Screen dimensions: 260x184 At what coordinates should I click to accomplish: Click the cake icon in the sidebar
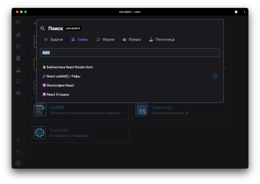pyautogui.click(x=18, y=35)
